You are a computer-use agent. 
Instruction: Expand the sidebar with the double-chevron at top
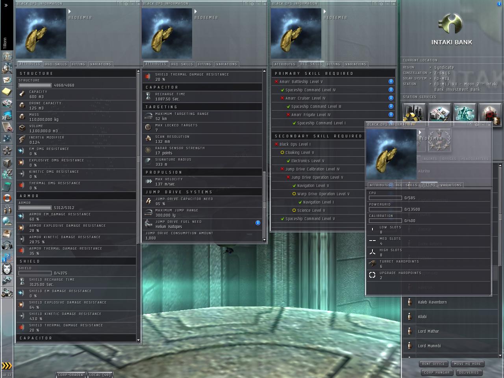(x=6, y=5)
